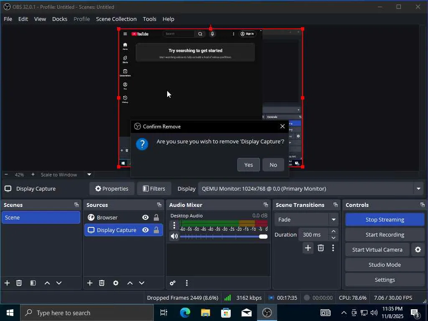Click Start Recording

(385, 235)
